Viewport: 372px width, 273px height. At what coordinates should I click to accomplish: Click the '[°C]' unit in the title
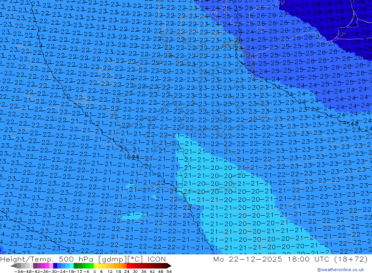[x=136, y=259]
